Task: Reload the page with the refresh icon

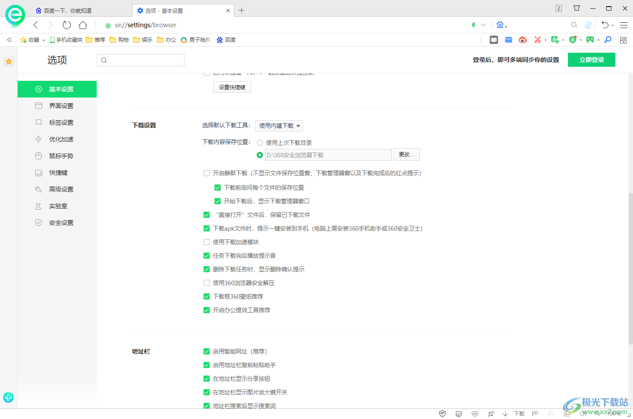Action: pos(66,25)
